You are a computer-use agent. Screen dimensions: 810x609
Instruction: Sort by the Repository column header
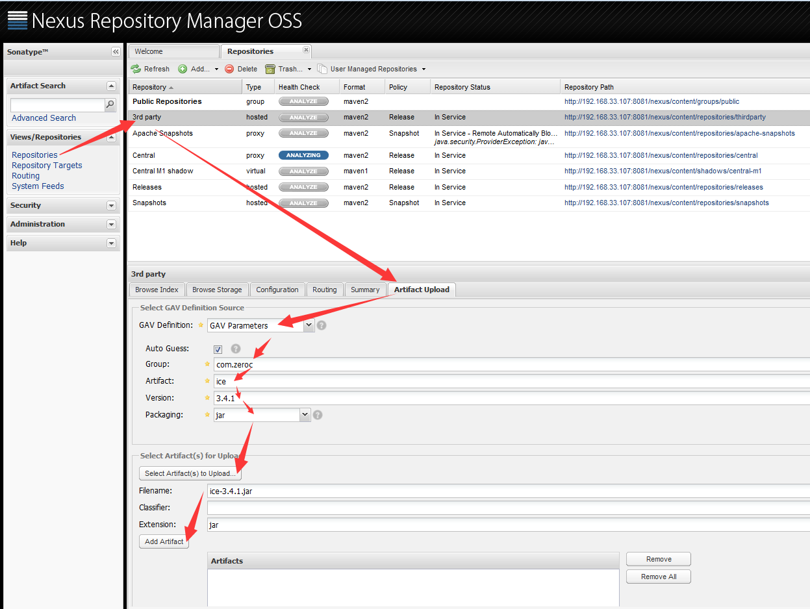tap(185, 87)
